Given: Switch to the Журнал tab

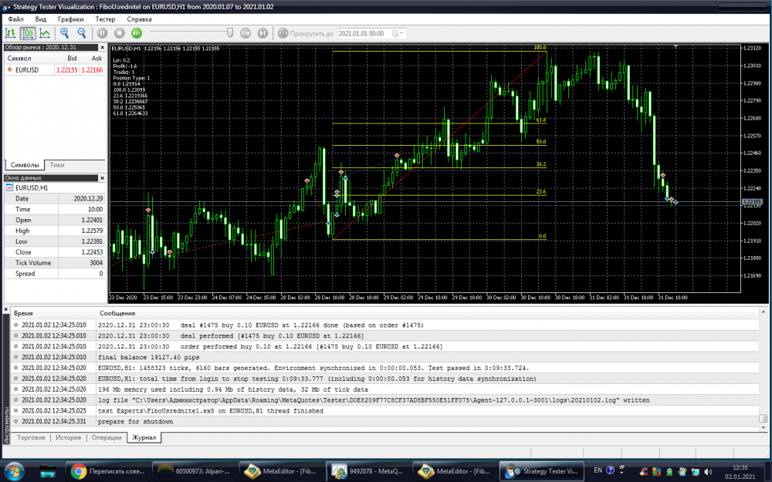Looking at the screenshot, I should coord(144,437).
